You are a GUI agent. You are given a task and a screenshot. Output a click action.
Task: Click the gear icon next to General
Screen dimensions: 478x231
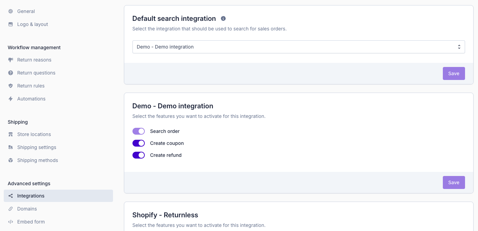pos(11,11)
